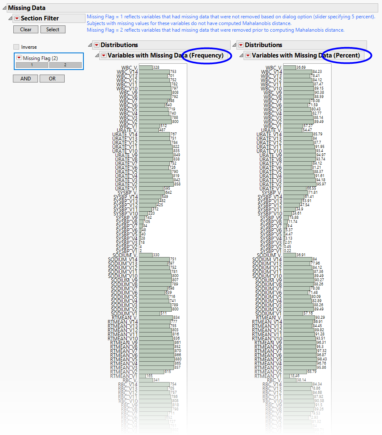The width and height of the screenshot is (382, 435).
Task: Collapse Variables with Missing Data (Percent)
Action: pos(241,55)
